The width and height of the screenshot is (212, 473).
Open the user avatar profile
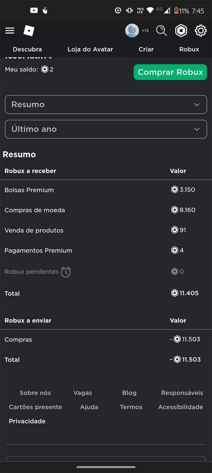pyautogui.click(x=132, y=31)
